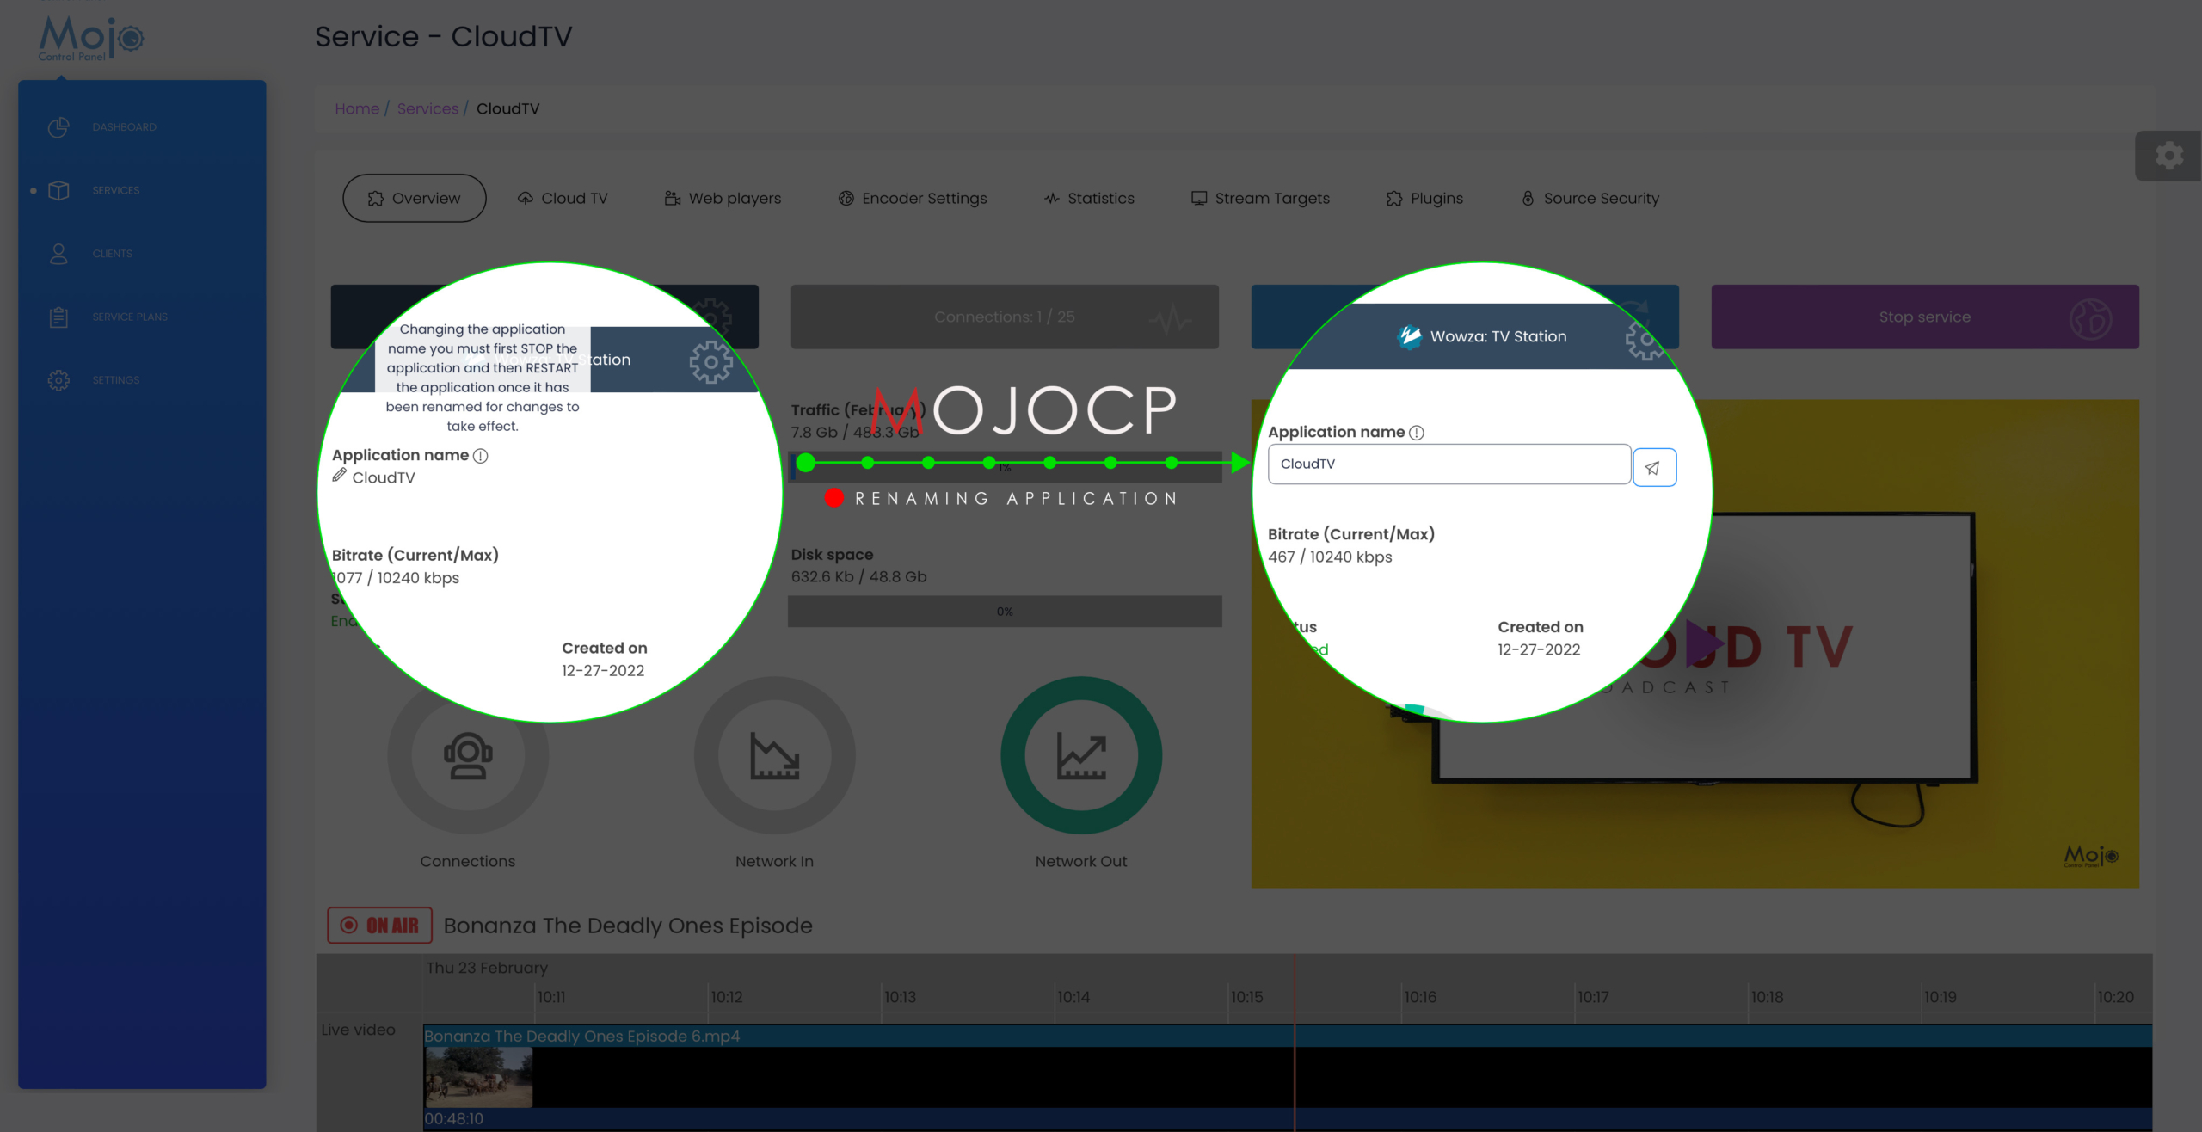Open Clients in the sidebar
Image resolution: width=2202 pixels, height=1132 pixels.
point(112,254)
